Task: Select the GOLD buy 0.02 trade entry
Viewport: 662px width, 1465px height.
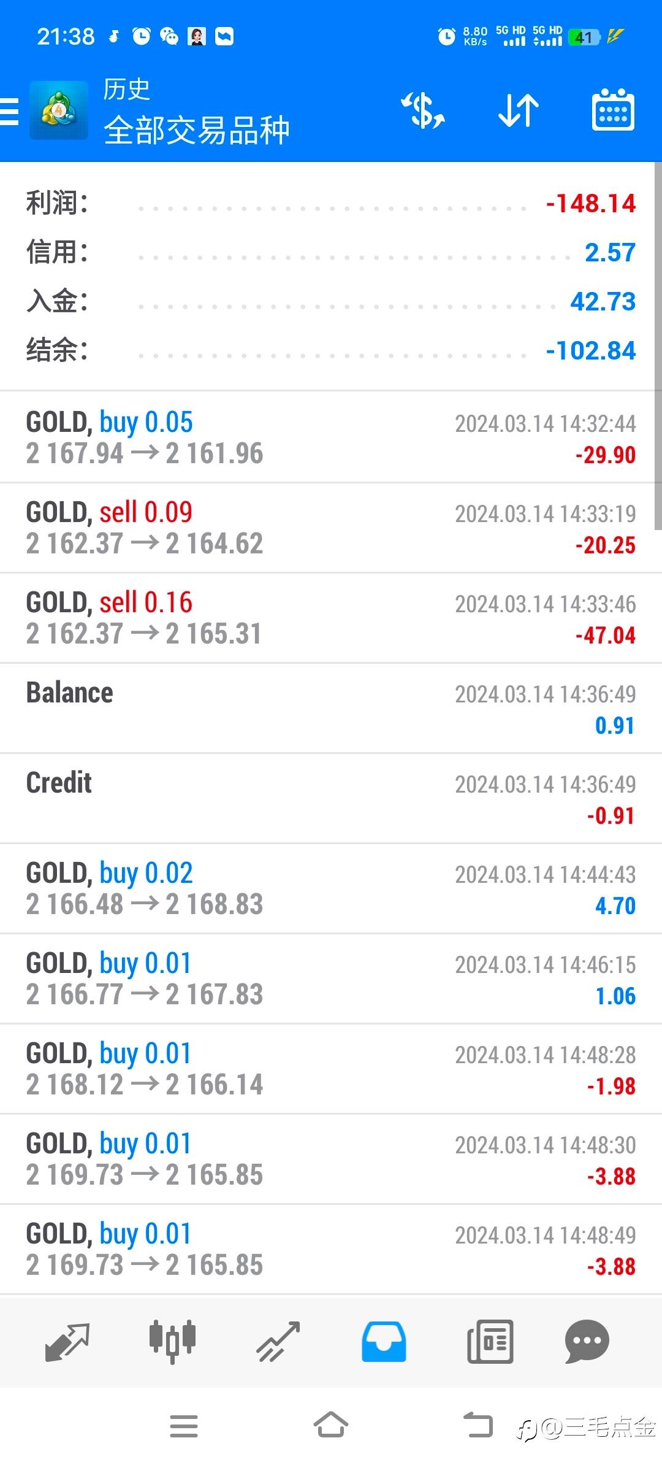Action: click(x=331, y=888)
